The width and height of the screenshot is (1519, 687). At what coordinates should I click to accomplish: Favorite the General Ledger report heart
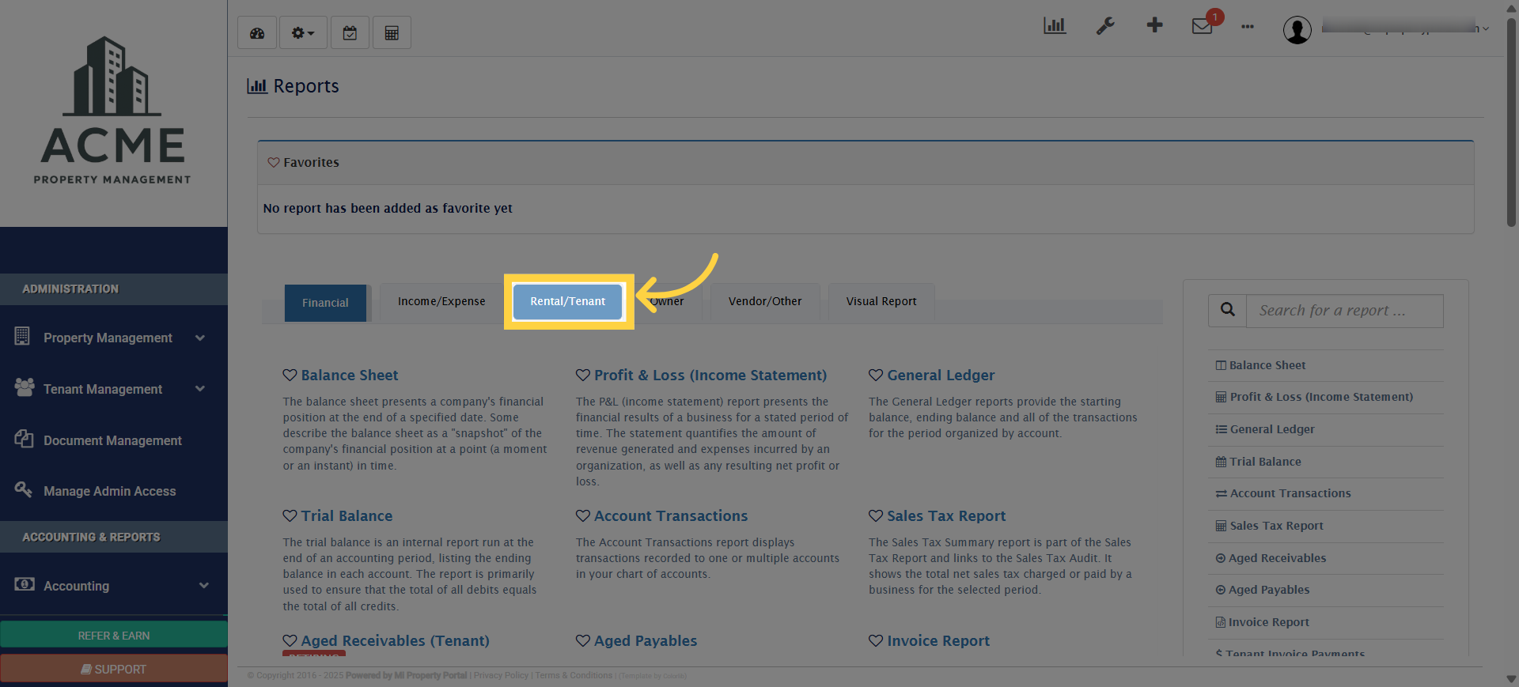point(876,375)
